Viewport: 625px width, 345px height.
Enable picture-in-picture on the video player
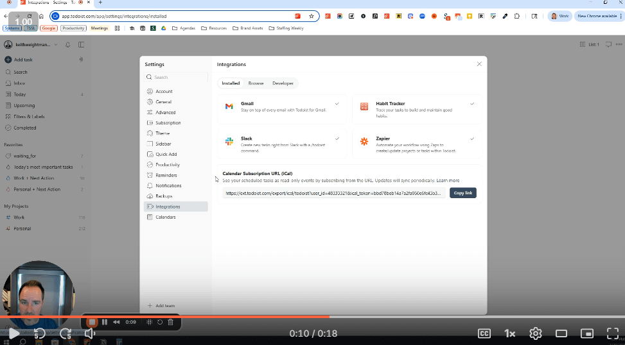click(586, 333)
